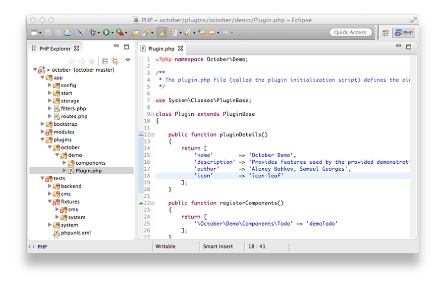This screenshot has width=441, height=289.
Task: Collapse All items in PHP Explorer
Action: point(105,61)
